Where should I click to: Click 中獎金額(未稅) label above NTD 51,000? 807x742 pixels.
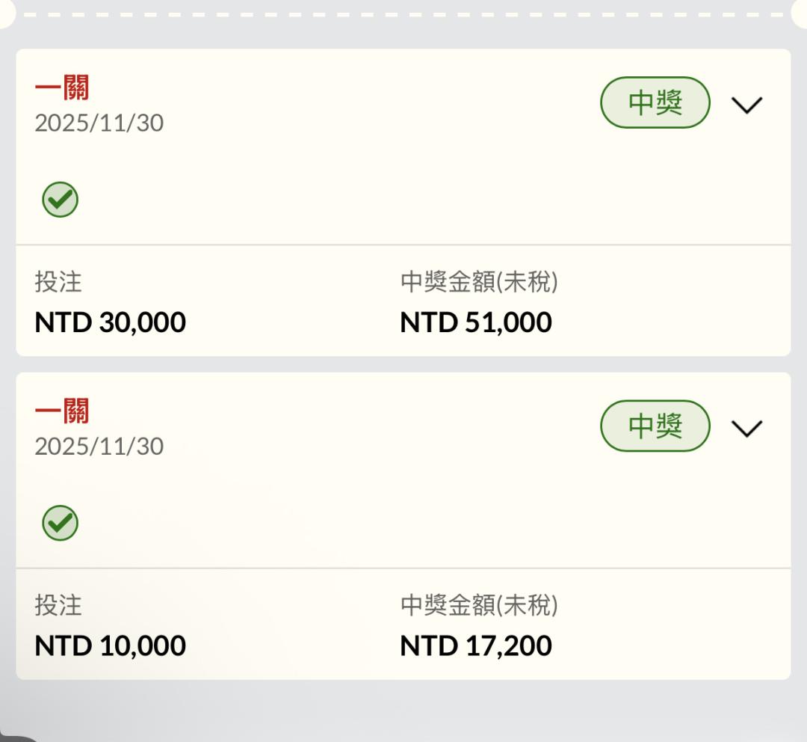point(479,282)
